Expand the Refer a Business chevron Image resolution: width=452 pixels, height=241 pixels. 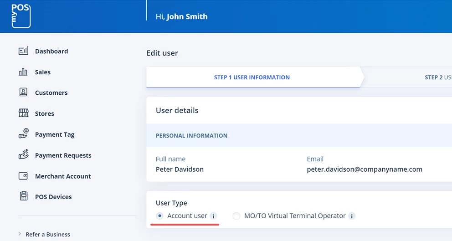coord(20,234)
